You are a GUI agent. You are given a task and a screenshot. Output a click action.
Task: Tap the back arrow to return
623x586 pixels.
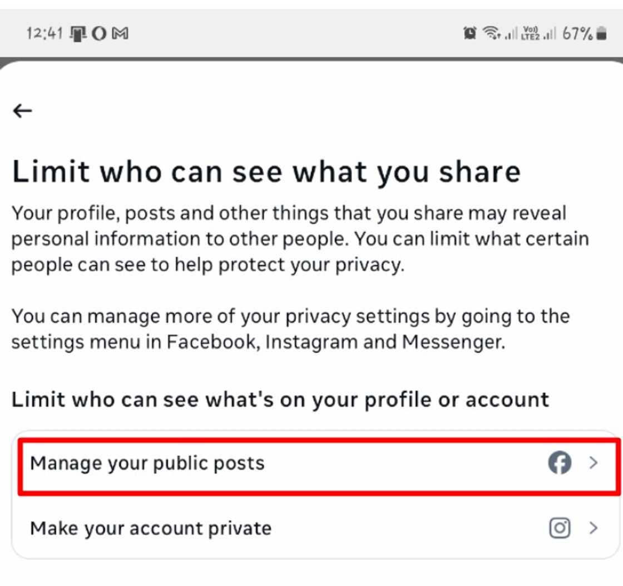[22, 111]
